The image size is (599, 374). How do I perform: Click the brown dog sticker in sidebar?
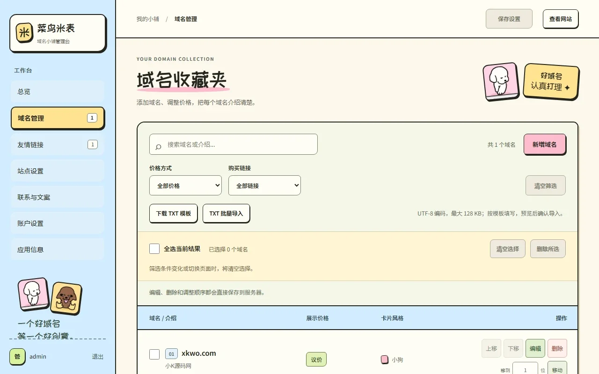tap(66, 298)
